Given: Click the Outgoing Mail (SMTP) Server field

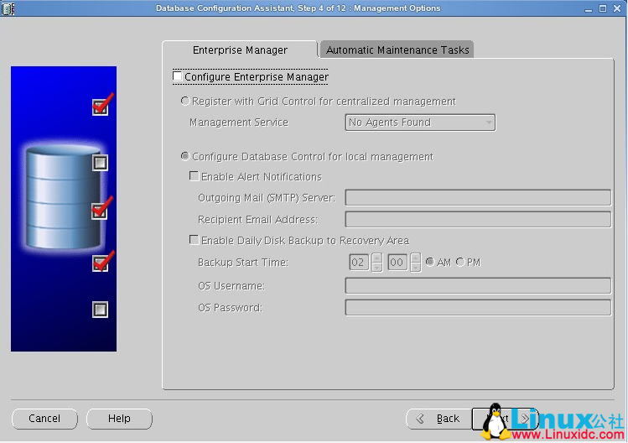Looking at the screenshot, I should (x=478, y=198).
